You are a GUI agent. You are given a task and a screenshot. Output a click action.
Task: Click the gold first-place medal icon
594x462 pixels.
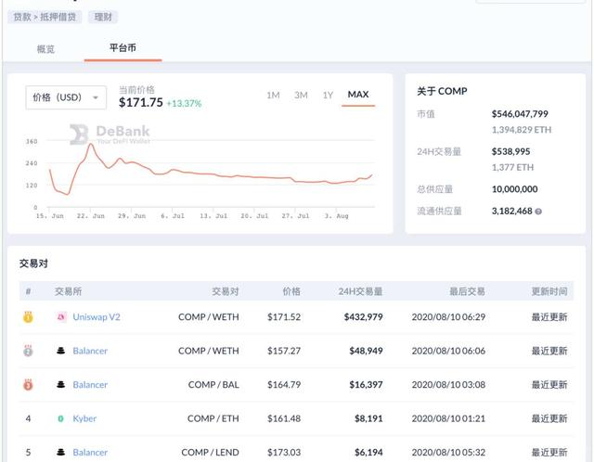click(28, 316)
